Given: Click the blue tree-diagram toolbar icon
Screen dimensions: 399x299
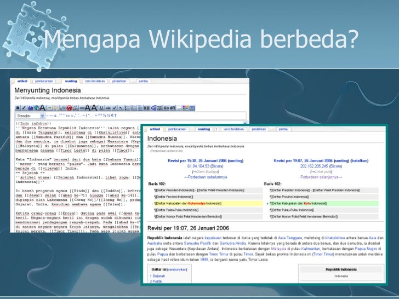Looking at the screenshot, I should point(153,108).
